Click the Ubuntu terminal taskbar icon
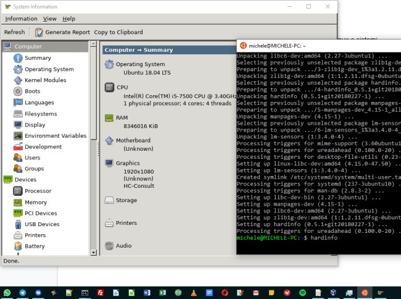This screenshot has height=299, width=401. [x=365, y=292]
